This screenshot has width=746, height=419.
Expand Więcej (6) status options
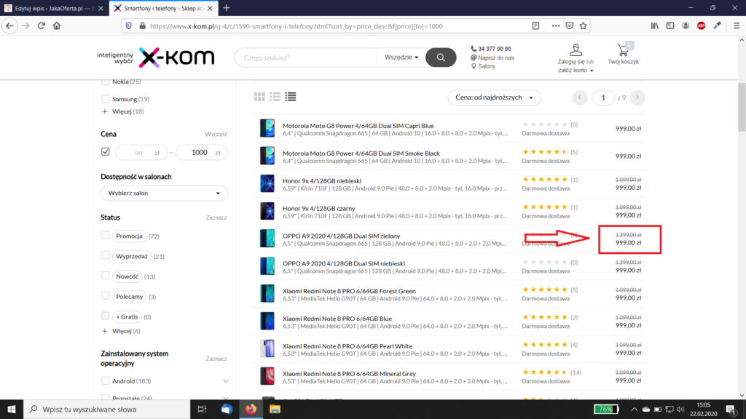tap(121, 331)
